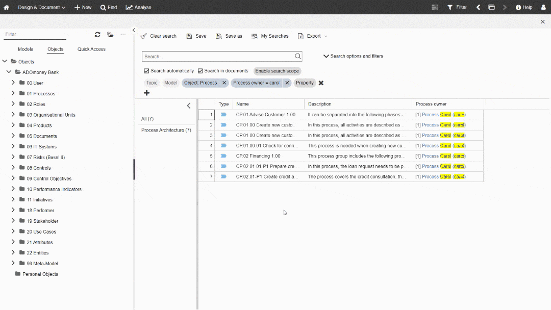Viewport: 551px width, 310px height.
Task: Toggle Search in documents checkbox
Action: tap(201, 71)
